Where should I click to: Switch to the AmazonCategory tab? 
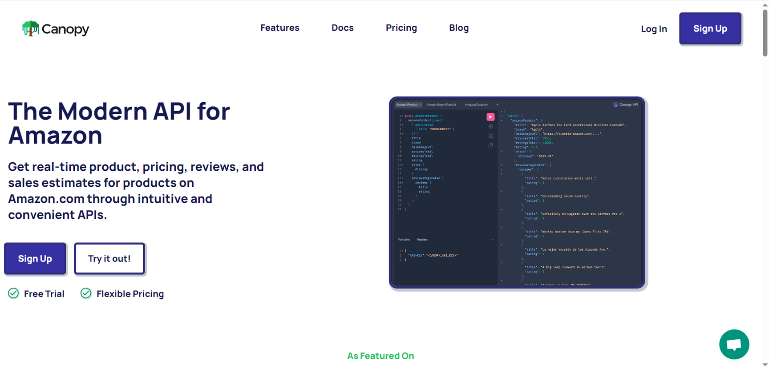tap(477, 104)
